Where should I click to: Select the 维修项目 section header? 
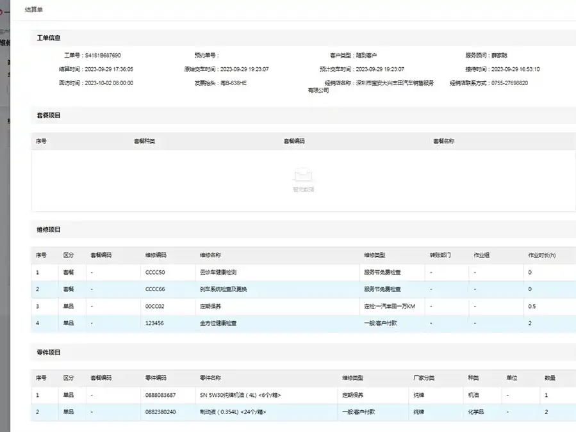coord(49,229)
